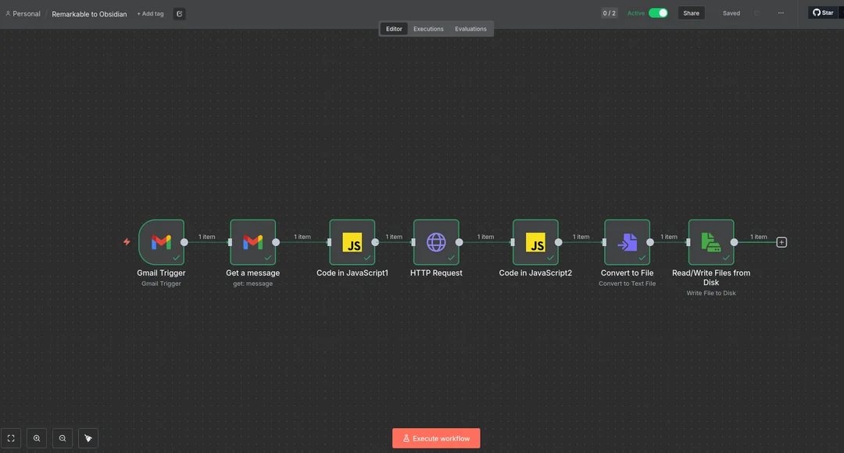Screen dimensions: 844x453
Task: Click the HTTP Request output connector dot
Action: point(460,242)
